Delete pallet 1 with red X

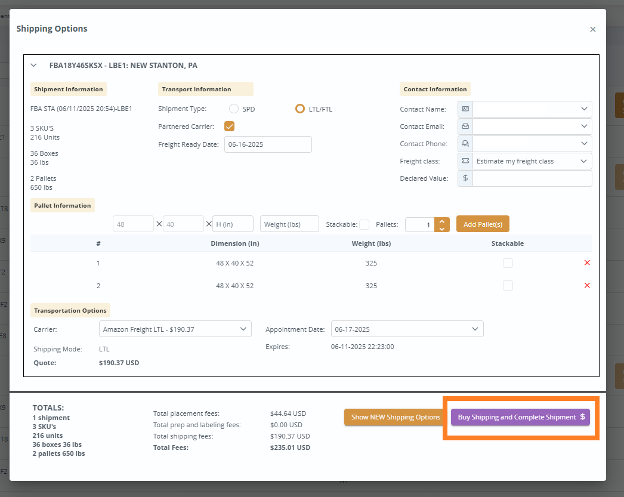[x=587, y=263]
